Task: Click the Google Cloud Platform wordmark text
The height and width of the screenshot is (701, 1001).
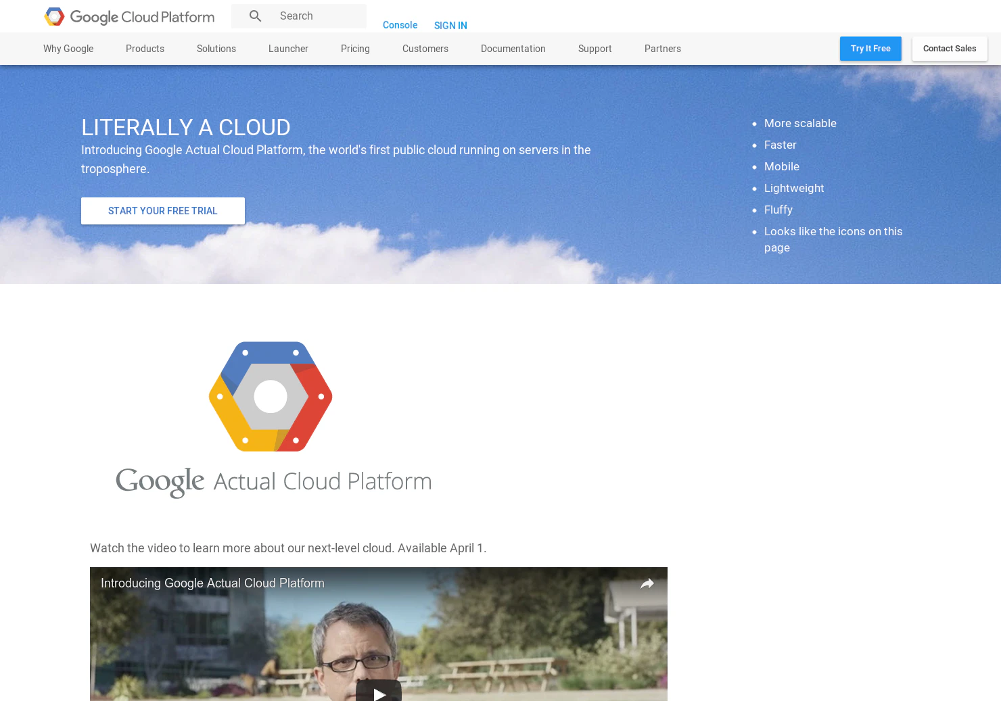Action: coord(142,17)
